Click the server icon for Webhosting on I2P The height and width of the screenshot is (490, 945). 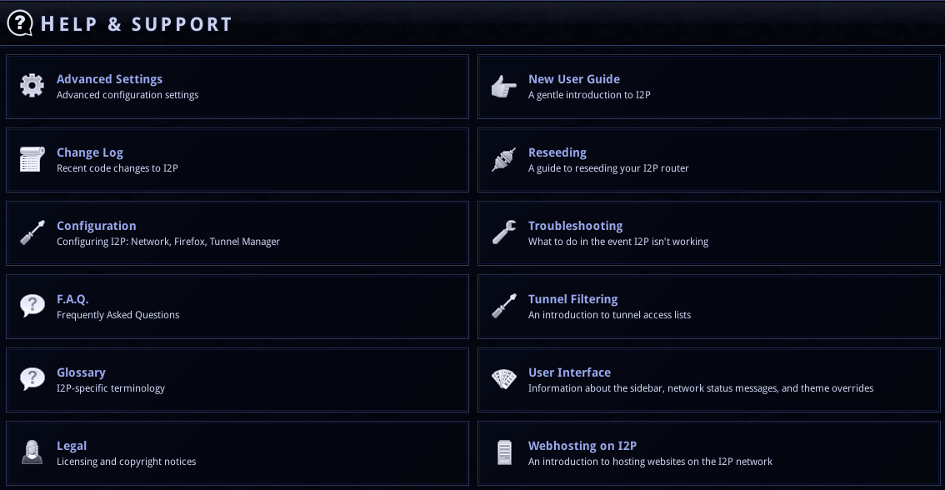tap(504, 452)
